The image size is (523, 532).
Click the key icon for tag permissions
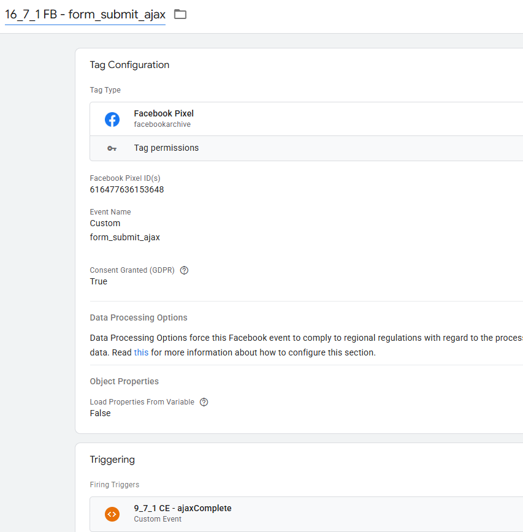(112, 148)
